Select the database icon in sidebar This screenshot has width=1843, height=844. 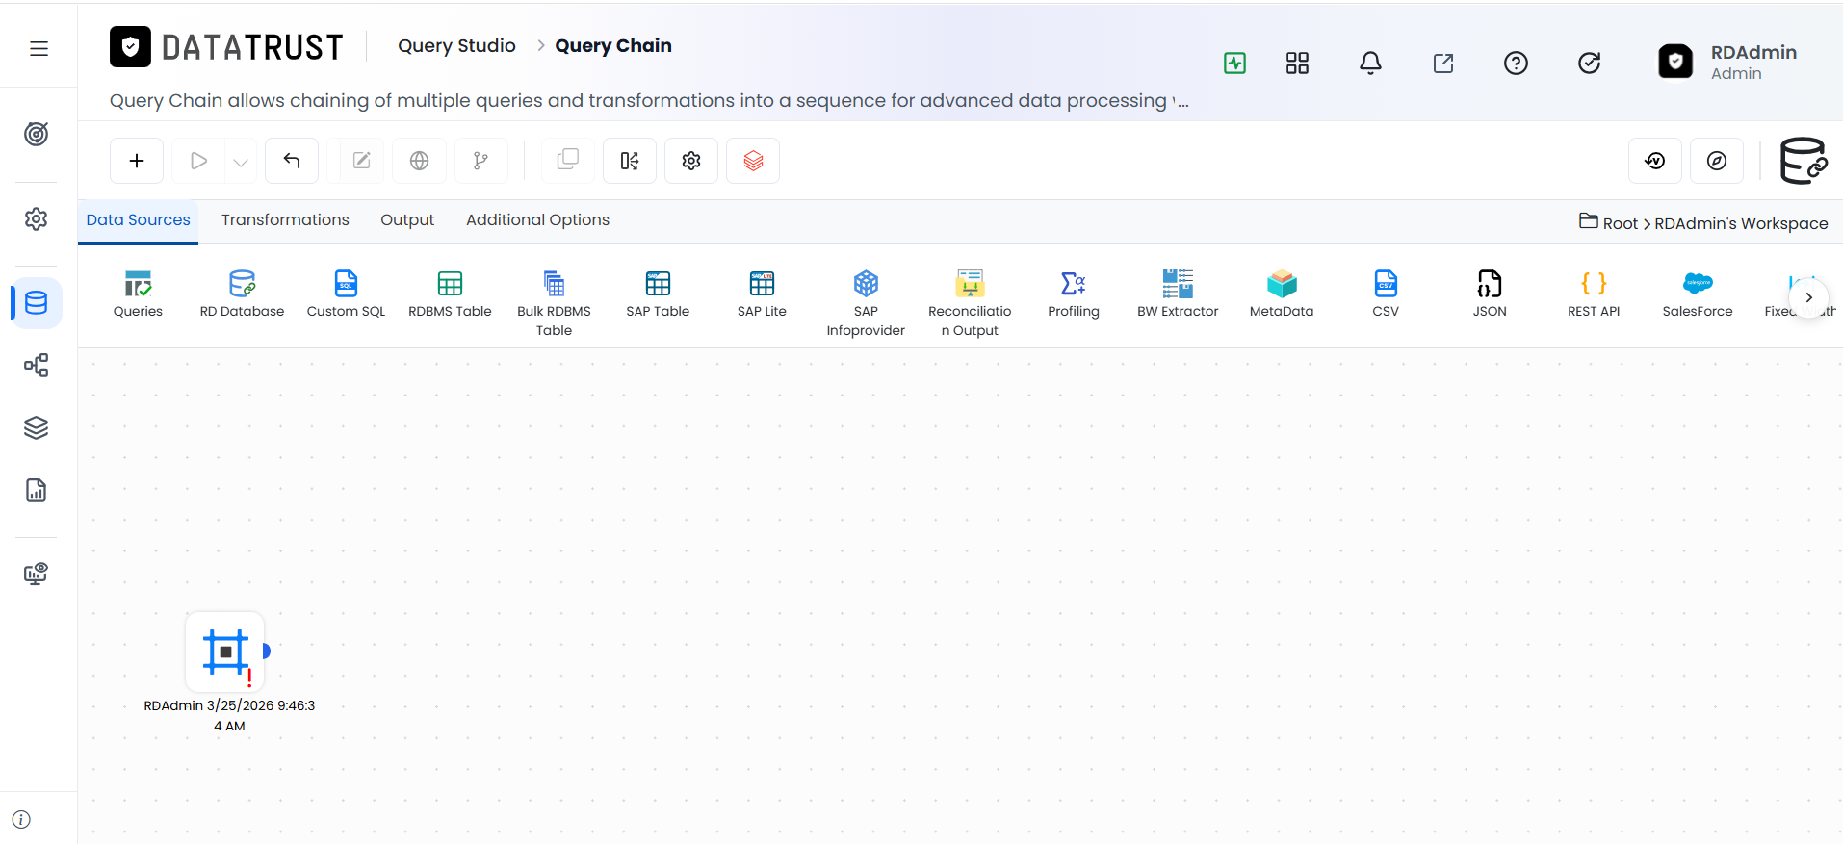click(37, 303)
